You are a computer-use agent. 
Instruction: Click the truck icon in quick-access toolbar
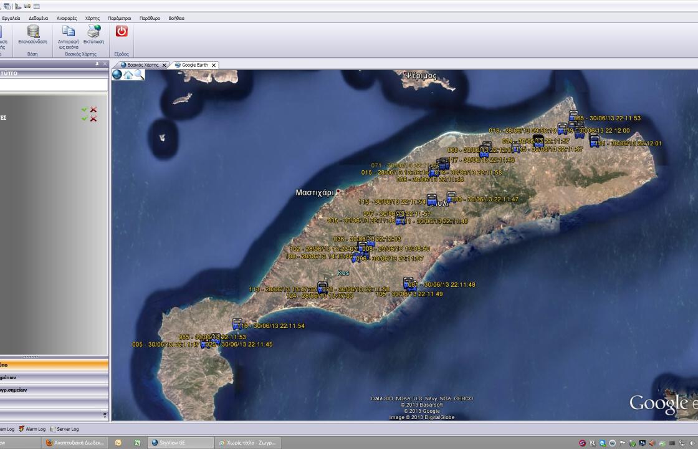(27, 6)
